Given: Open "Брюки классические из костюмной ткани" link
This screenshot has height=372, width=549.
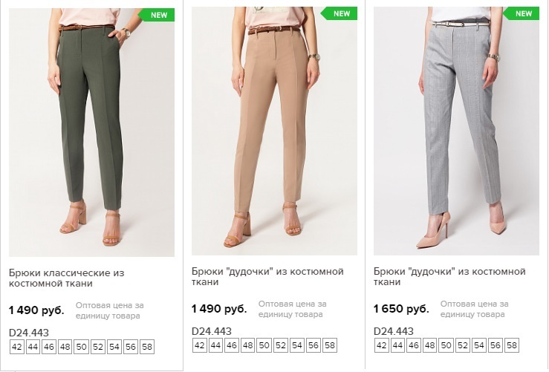Looking at the screenshot, I should point(66,278).
